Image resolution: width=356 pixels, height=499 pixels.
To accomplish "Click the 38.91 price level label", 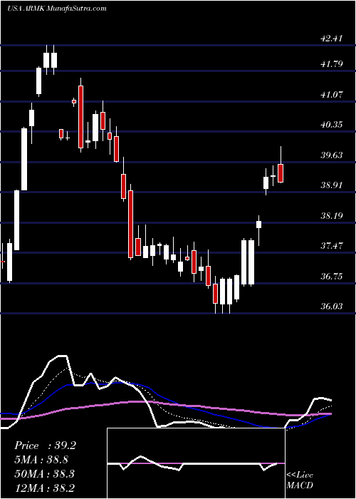I will pos(331,185).
